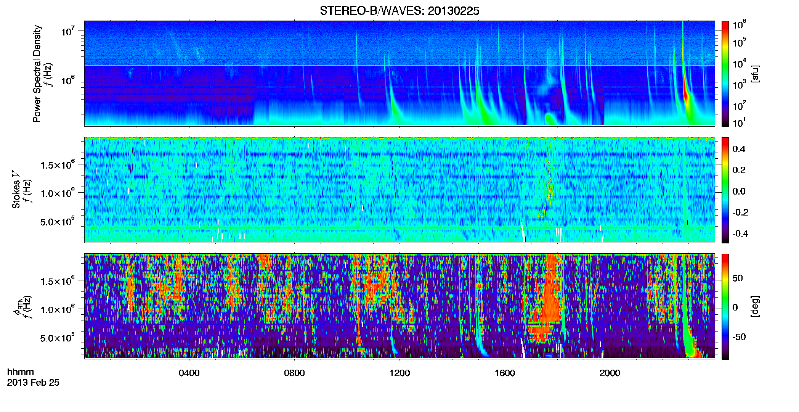Click the 1200 time tick label
The height and width of the screenshot is (412, 799).
pyautogui.click(x=399, y=373)
